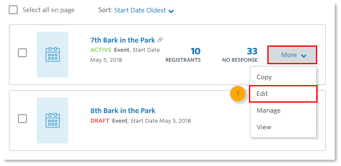Select Edit in the More menu
The width and height of the screenshot is (341, 166).
point(283,93)
